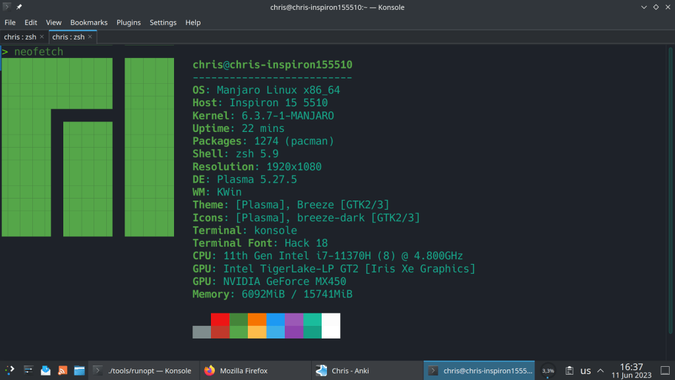Switch keyboard layout via 'us' indicator

tap(585, 371)
